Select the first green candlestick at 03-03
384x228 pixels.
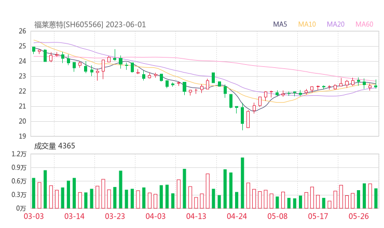(x=34, y=49)
